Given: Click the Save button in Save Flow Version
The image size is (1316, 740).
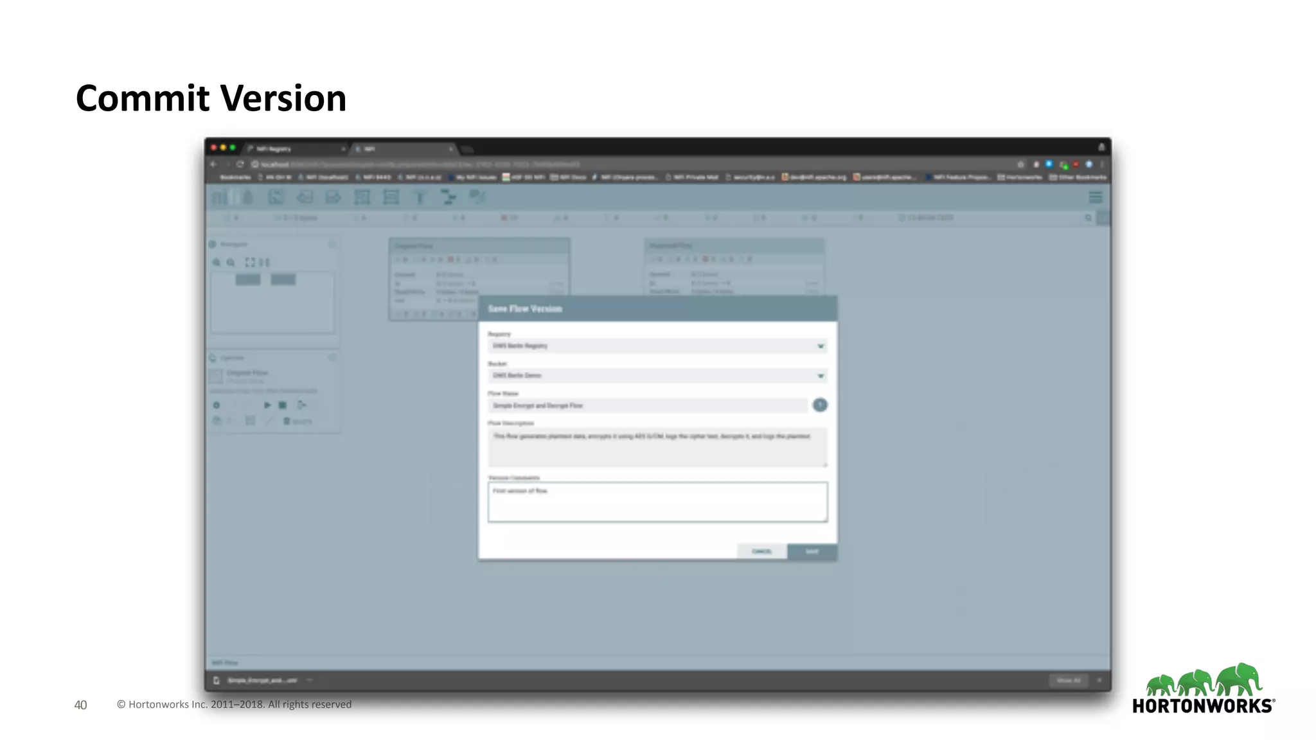Looking at the screenshot, I should [812, 552].
